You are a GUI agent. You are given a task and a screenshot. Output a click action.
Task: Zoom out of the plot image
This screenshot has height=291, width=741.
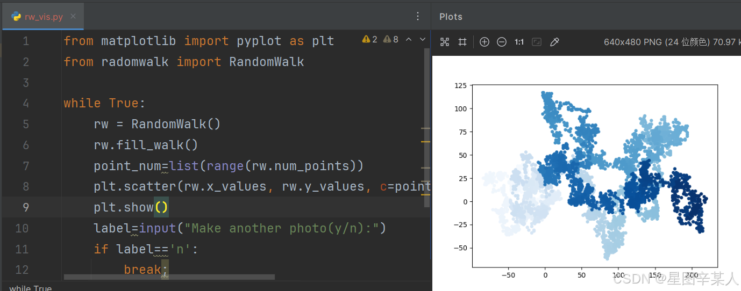[502, 42]
